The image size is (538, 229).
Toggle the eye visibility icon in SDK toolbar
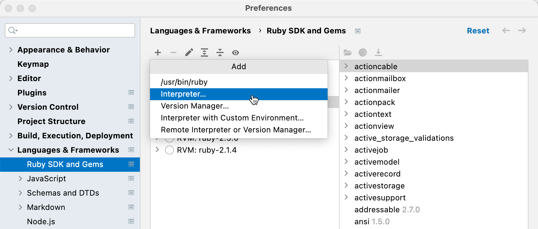pos(236,53)
